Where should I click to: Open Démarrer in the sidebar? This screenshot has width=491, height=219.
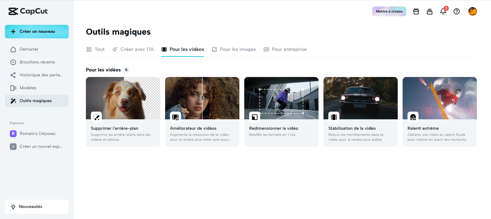coord(37,49)
